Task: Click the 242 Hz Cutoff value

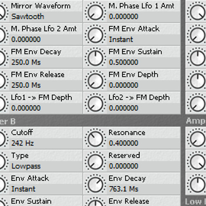Action: click(23, 143)
